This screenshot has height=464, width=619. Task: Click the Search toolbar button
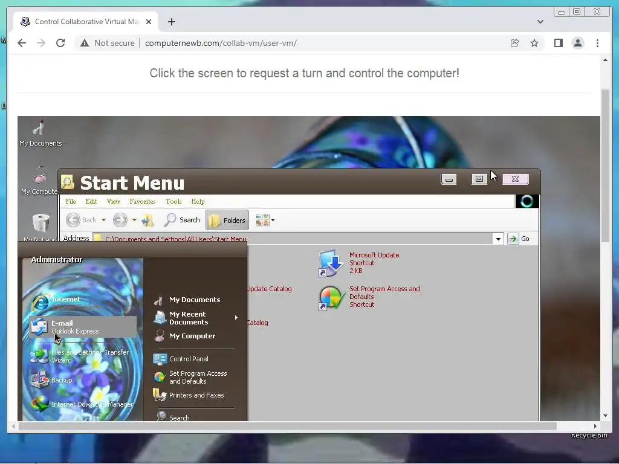(182, 220)
